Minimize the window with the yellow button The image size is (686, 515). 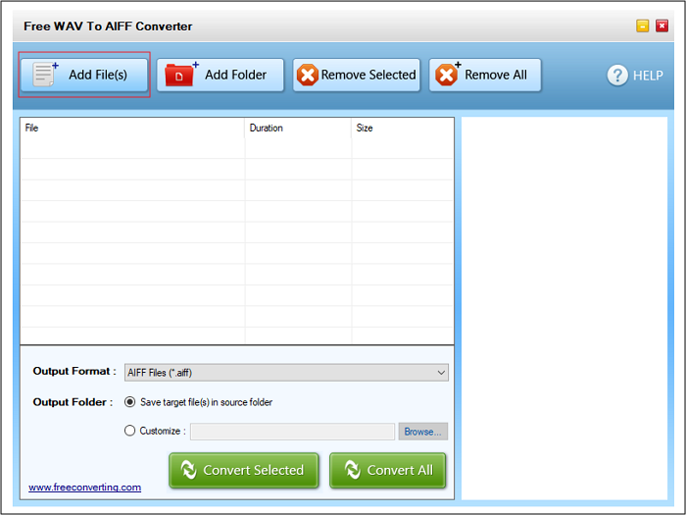coord(643,26)
